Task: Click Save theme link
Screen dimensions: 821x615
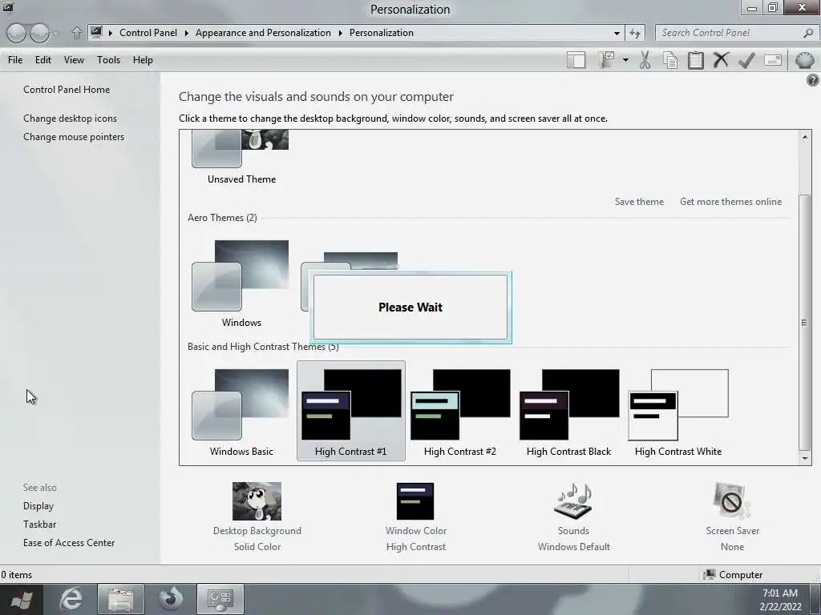Action: click(639, 201)
